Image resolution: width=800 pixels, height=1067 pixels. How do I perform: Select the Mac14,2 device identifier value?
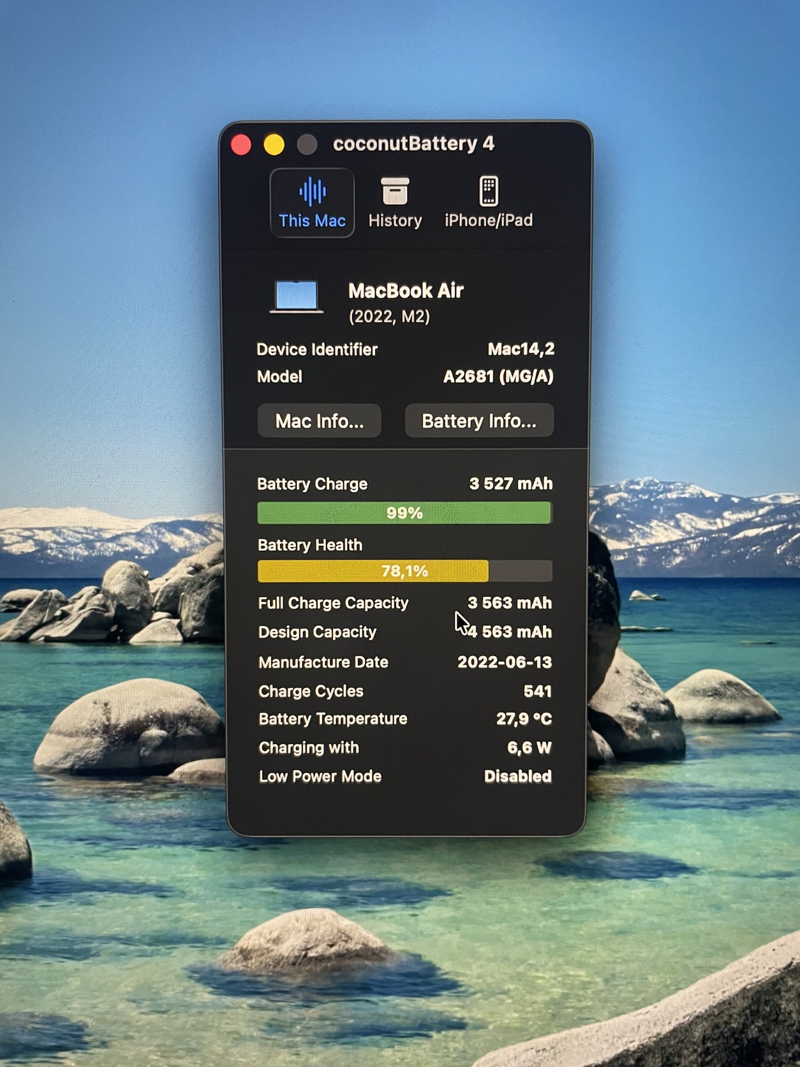coord(521,349)
